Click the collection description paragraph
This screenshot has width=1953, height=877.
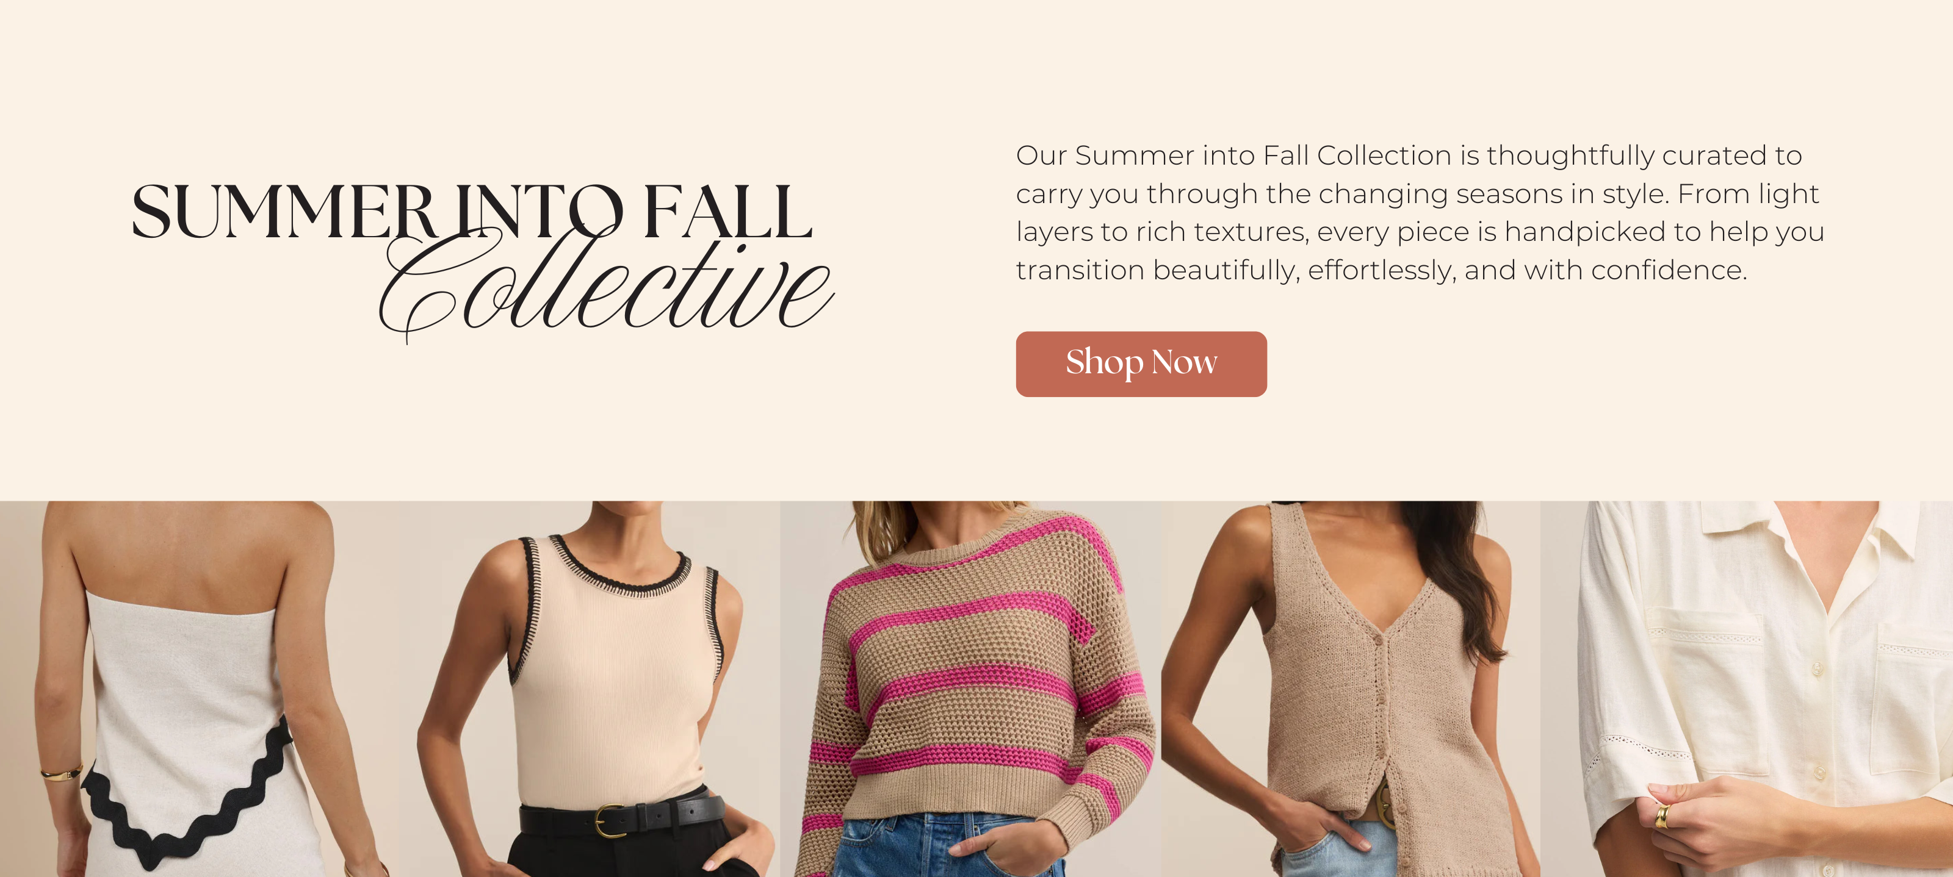1419,212
